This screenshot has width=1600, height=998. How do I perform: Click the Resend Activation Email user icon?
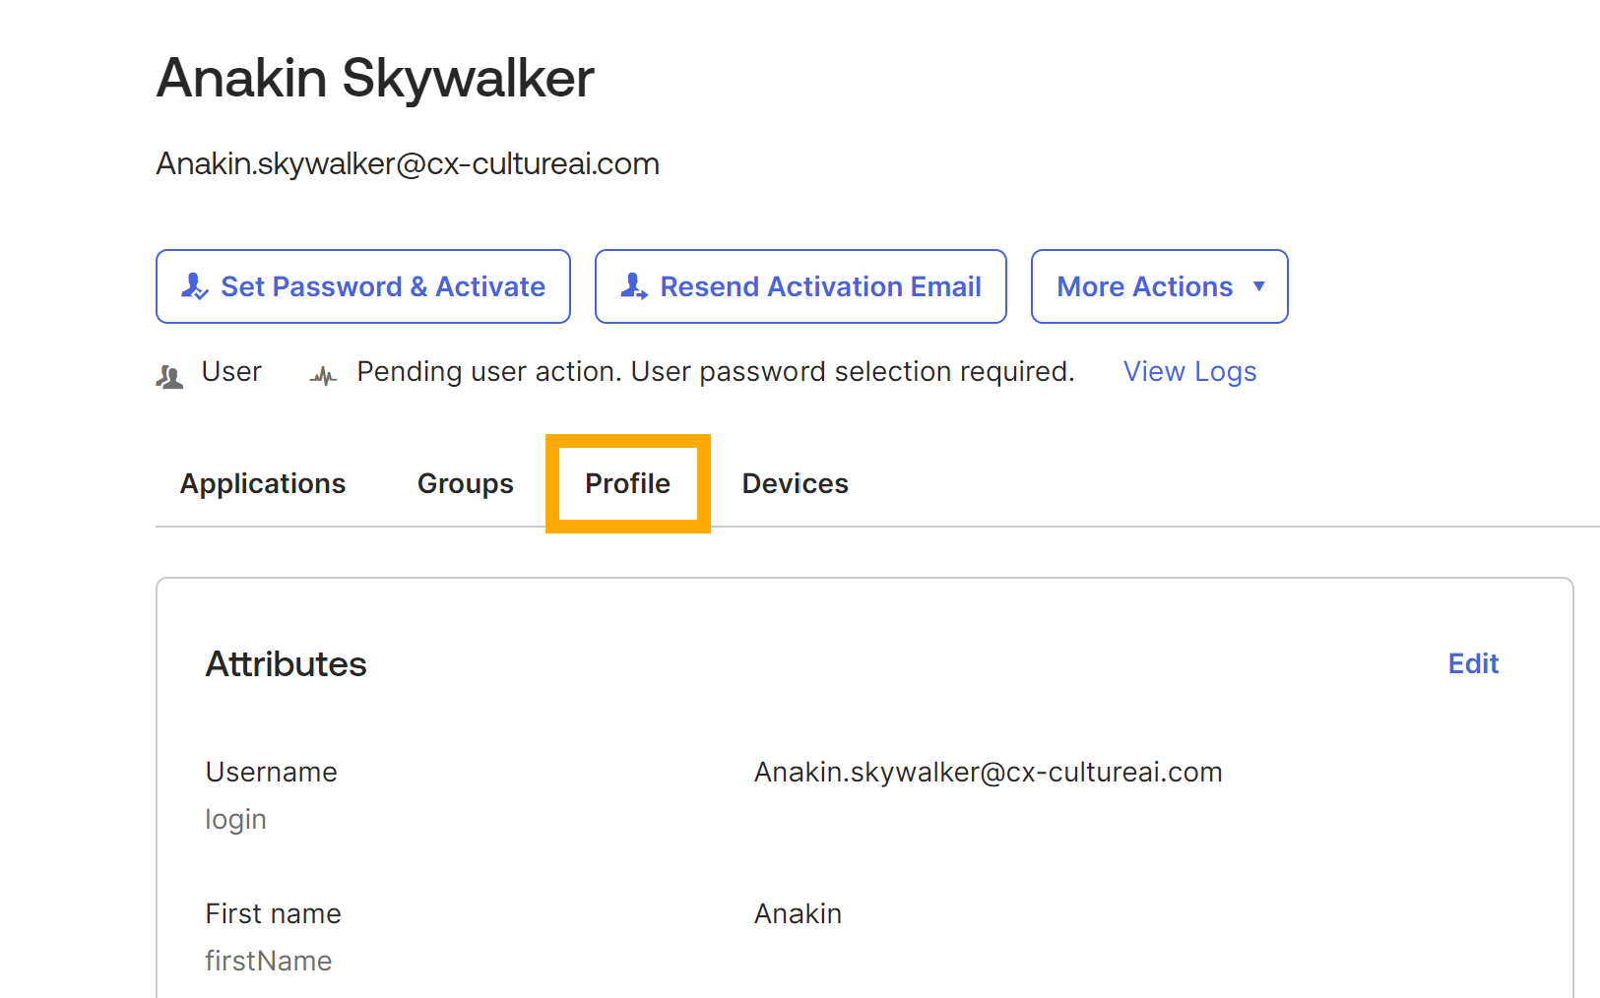click(634, 286)
